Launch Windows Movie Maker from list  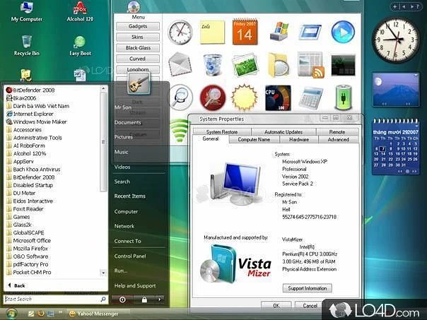click(x=40, y=122)
